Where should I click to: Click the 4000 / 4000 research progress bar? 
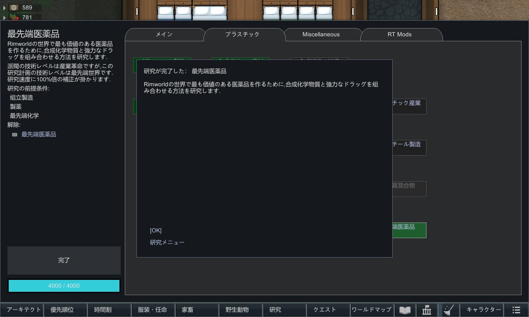coord(64,286)
